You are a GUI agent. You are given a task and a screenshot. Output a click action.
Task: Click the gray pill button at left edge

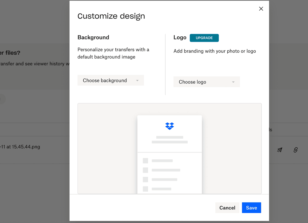2,99
